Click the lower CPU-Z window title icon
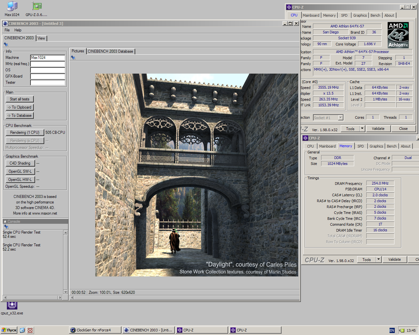The image size is (419, 335). [x=305, y=138]
